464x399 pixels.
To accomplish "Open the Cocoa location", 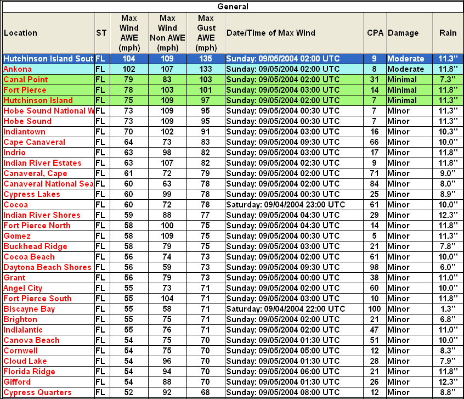I will pyautogui.click(x=15, y=205).
